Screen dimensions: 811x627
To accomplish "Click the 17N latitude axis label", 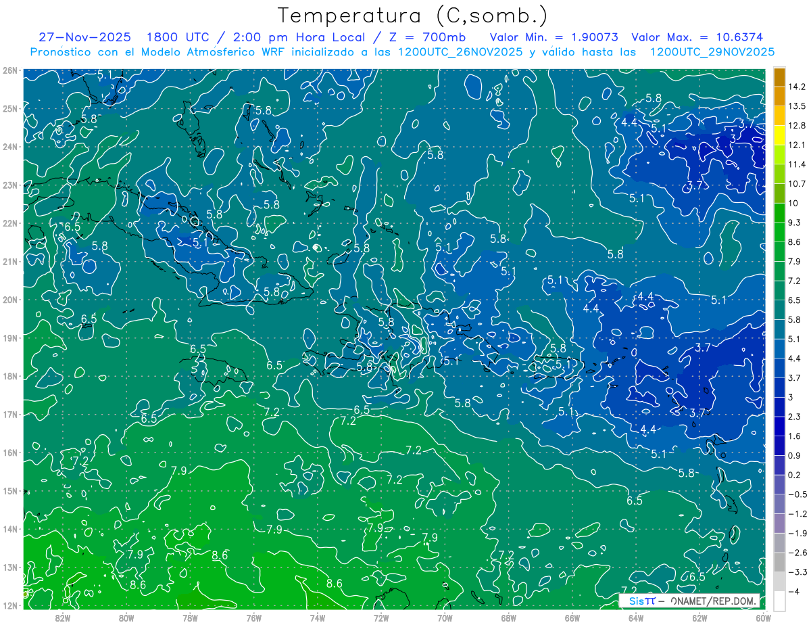I will (x=9, y=414).
